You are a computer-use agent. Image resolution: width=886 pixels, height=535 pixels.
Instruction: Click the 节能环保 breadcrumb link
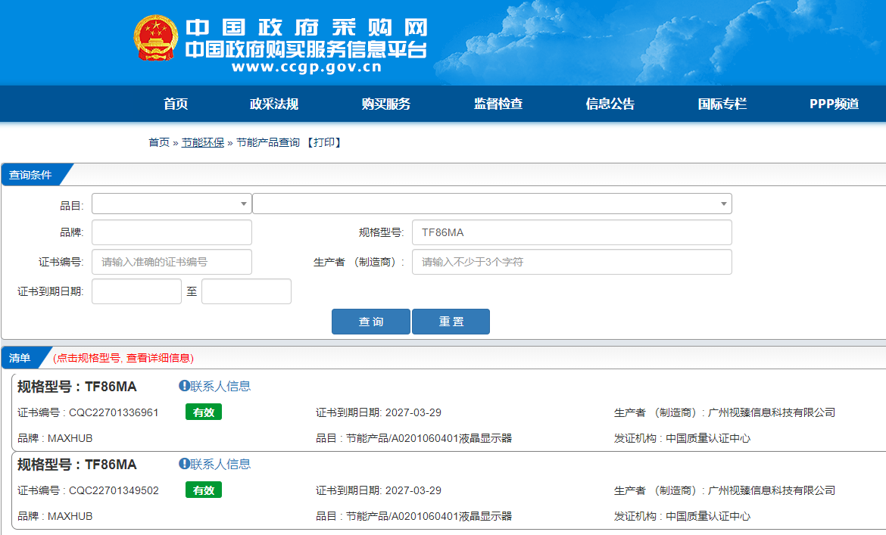[203, 142]
